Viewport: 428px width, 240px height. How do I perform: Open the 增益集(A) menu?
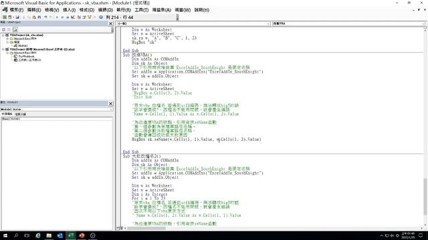(x=162, y=10)
